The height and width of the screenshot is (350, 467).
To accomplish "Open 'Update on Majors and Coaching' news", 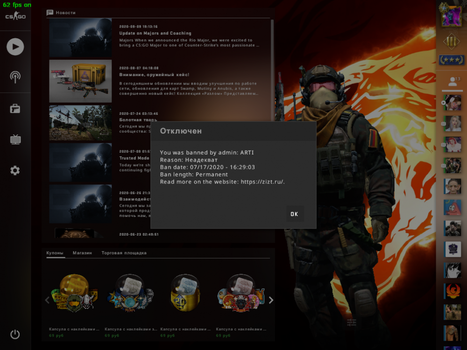I will click(x=155, y=33).
